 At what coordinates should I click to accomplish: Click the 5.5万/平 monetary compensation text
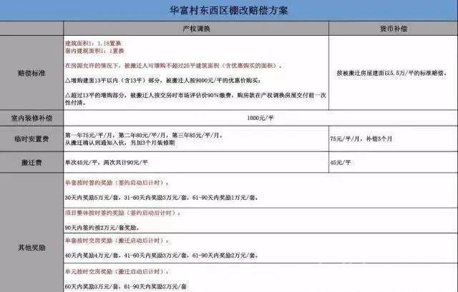(x=392, y=74)
